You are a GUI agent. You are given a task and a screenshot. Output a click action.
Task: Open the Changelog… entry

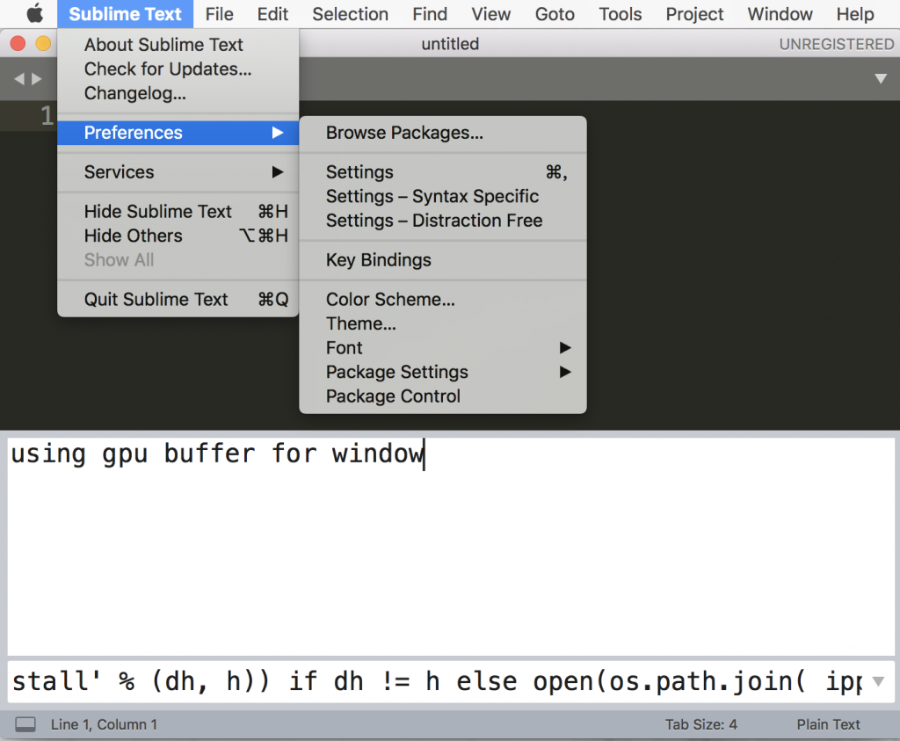[178, 93]
